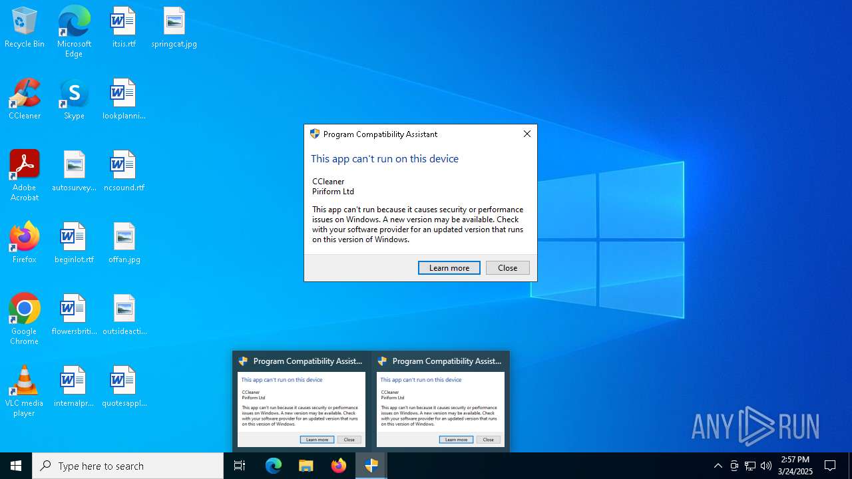The height and width of the screenshot is (479, 852).
Task: Open network status tray icon
Action: tap(750, 466)
